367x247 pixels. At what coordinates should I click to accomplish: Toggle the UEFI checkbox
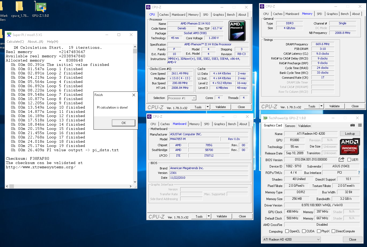tap(349, 160)
